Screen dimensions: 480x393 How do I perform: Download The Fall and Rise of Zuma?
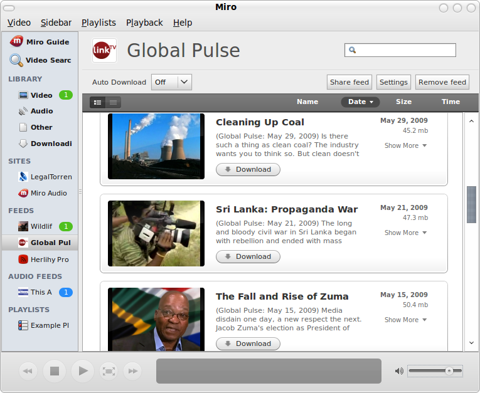pos(248,343)
